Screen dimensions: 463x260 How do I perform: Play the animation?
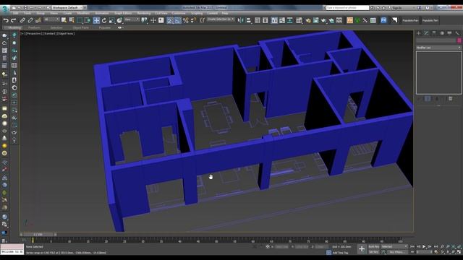point(424,246)
